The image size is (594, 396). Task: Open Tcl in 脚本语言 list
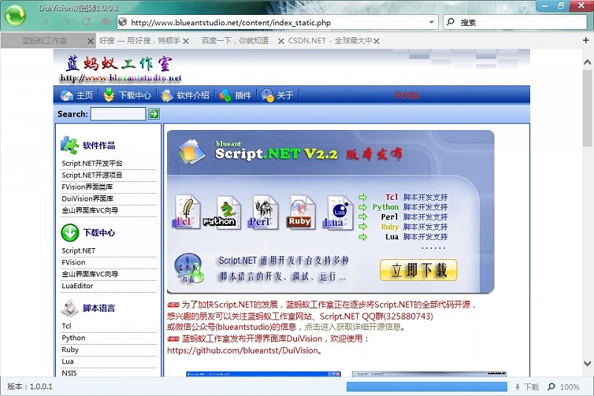pos(66,326)
